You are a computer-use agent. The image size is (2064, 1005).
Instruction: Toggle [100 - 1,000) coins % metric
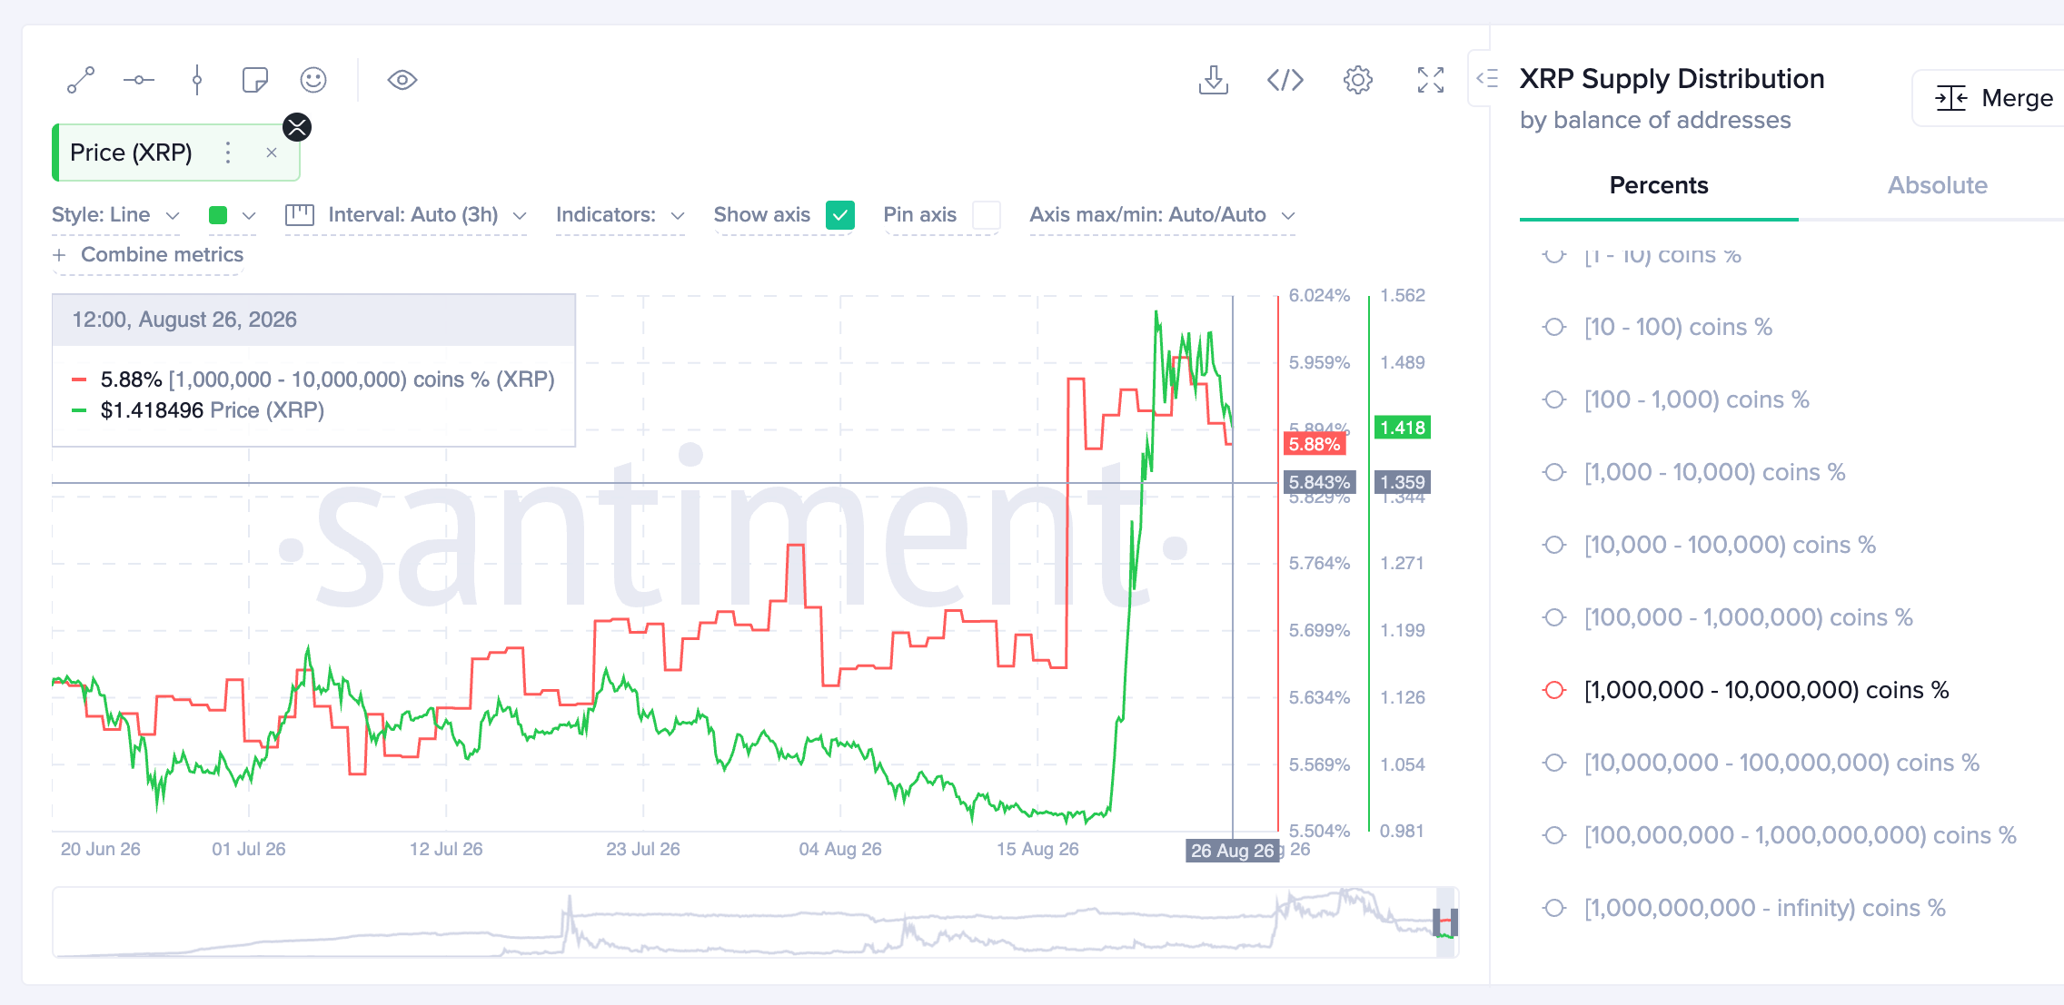coord(1676,399)
